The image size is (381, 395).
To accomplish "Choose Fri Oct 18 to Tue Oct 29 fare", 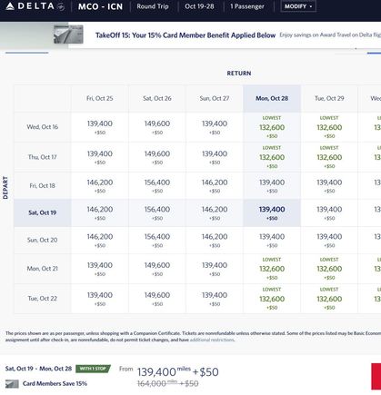I will 329,185.
